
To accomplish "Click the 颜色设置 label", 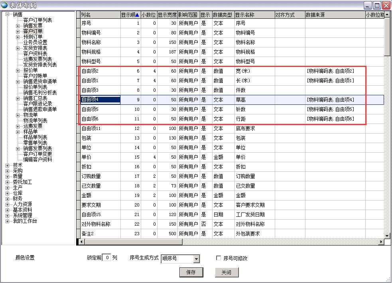I will (x=25, y=258).
